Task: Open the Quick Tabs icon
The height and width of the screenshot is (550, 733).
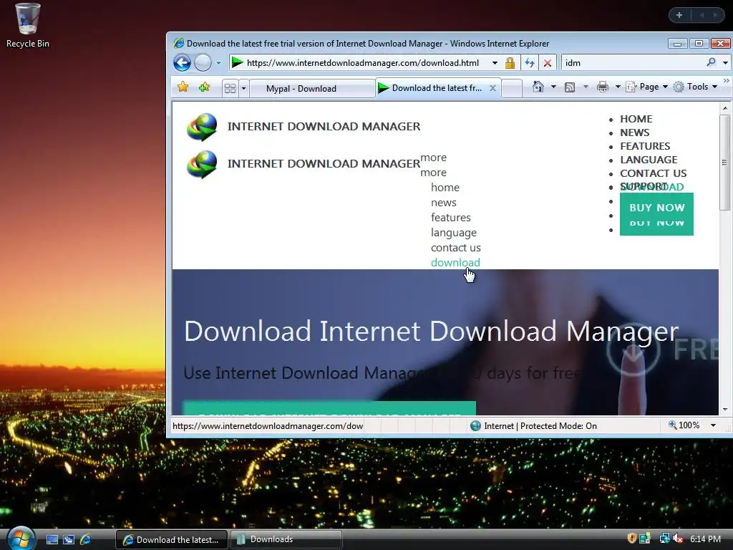Action: coord(230,88)
